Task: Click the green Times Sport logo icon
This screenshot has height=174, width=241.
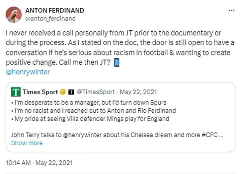Action: 15,92
